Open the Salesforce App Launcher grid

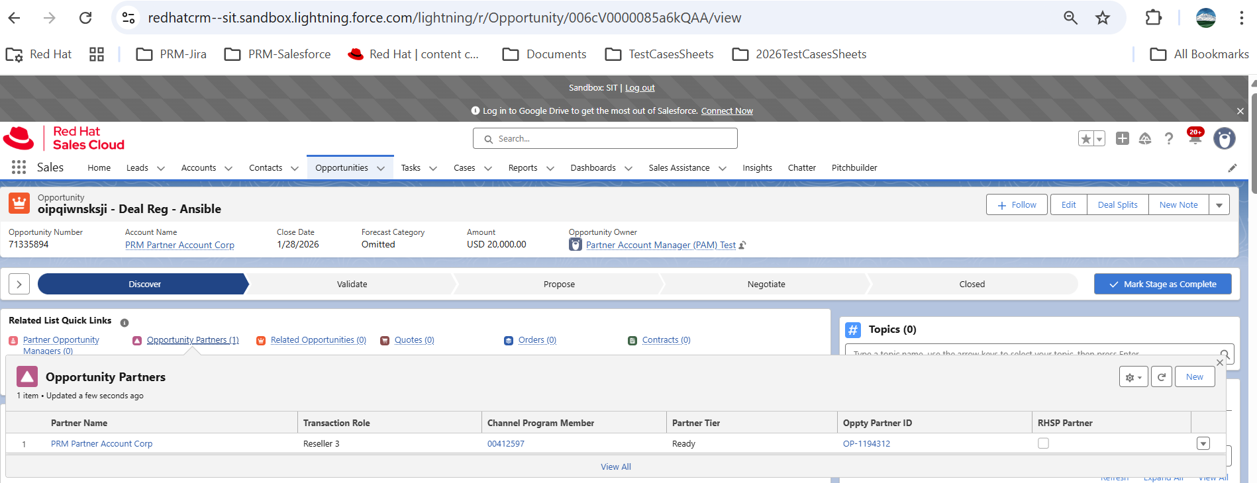(x=19, y=167)
